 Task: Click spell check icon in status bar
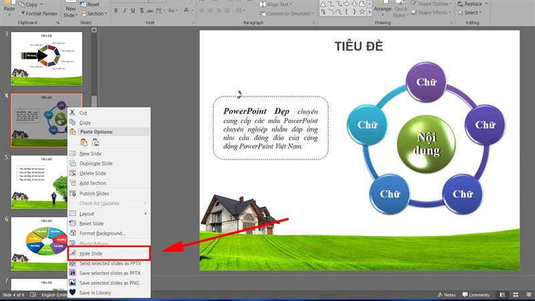33,295
